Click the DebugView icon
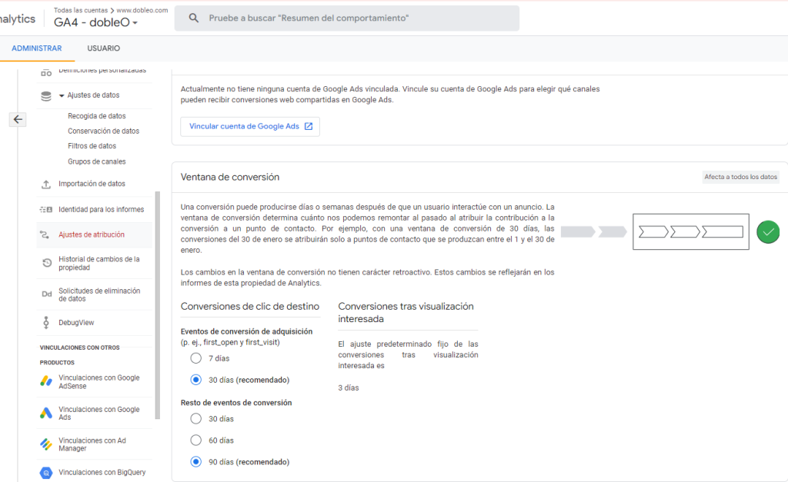788x482 pixels. point(46,323)
